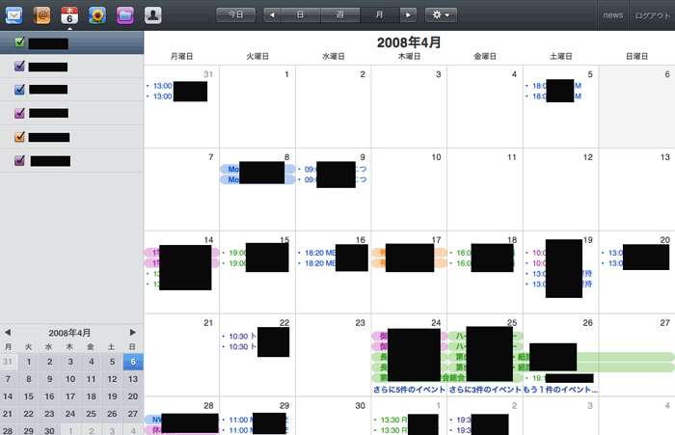
Task: Open the news link
Action: [x=613, y=15]
